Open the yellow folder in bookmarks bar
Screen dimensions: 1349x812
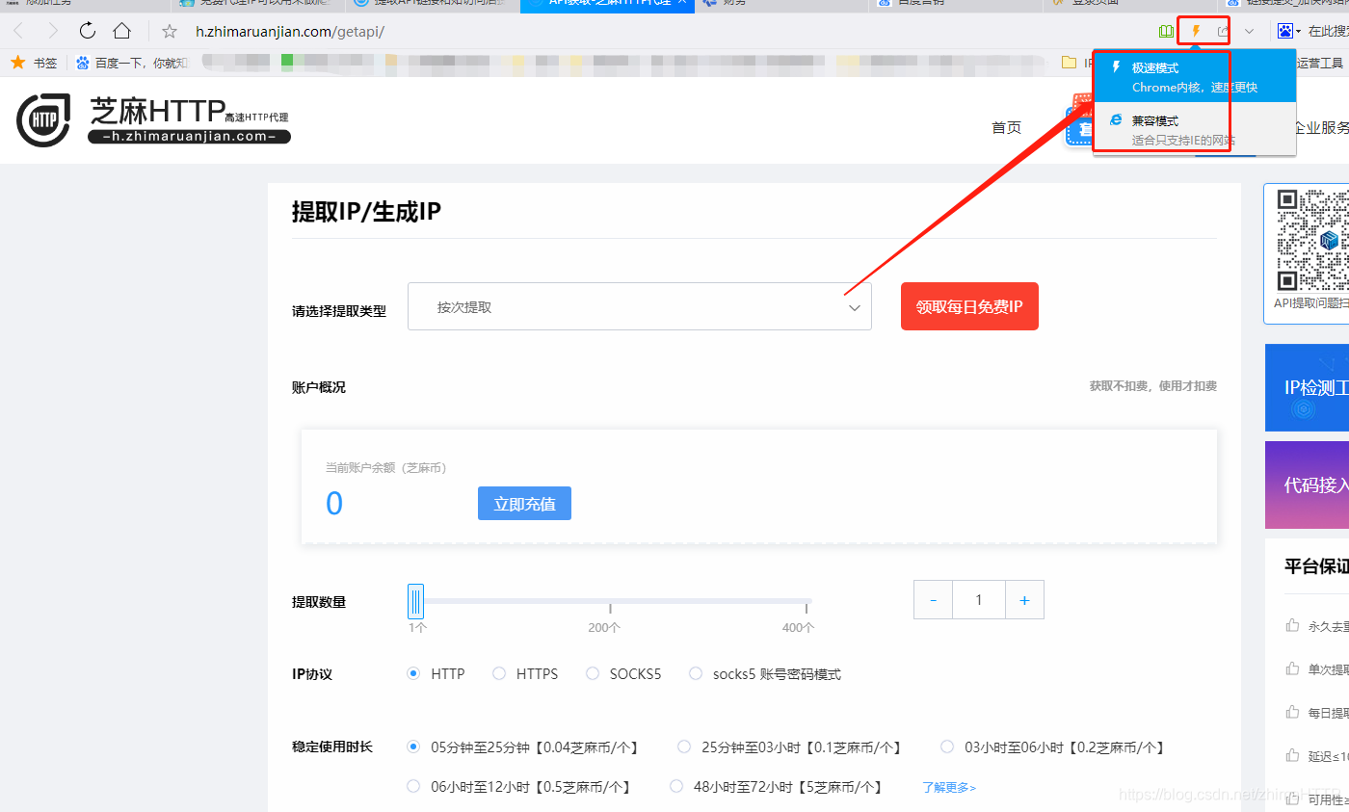pos(1068,63)
